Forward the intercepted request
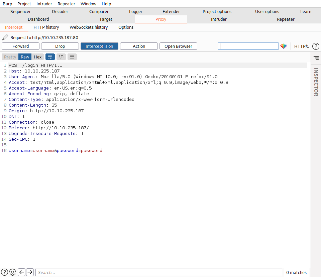321x277 pixels. click(21, 46)
